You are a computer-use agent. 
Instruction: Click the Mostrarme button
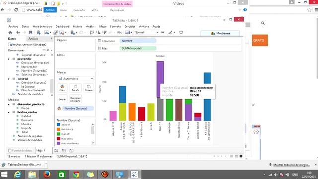pos(220,33)
